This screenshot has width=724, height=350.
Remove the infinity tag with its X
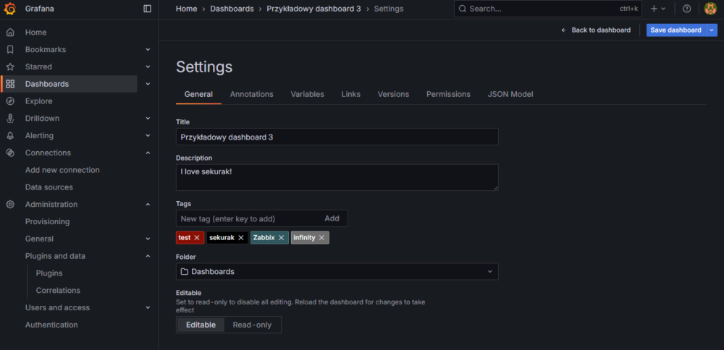click(x=321, y=238)
